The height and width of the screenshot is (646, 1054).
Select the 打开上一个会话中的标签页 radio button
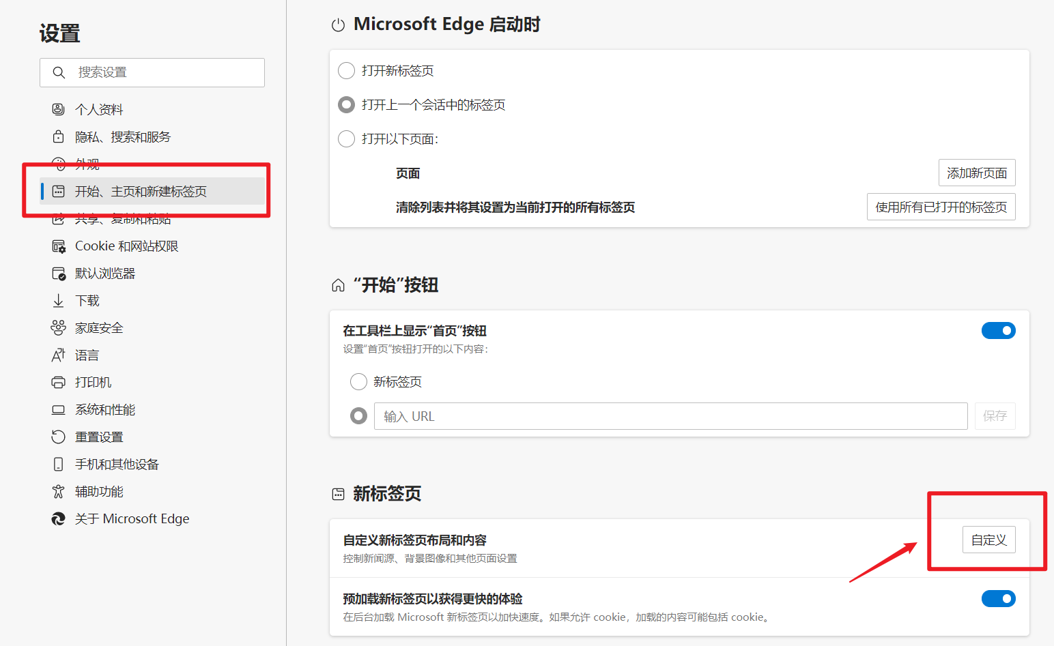(347, 104)
